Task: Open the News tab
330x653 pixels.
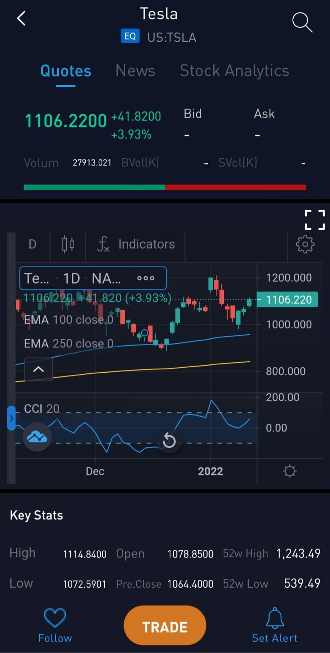Action: click(x=135, y=71)
